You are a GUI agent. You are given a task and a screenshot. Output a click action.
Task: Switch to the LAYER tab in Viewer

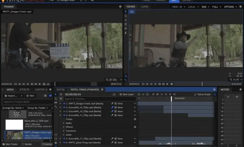145,7
